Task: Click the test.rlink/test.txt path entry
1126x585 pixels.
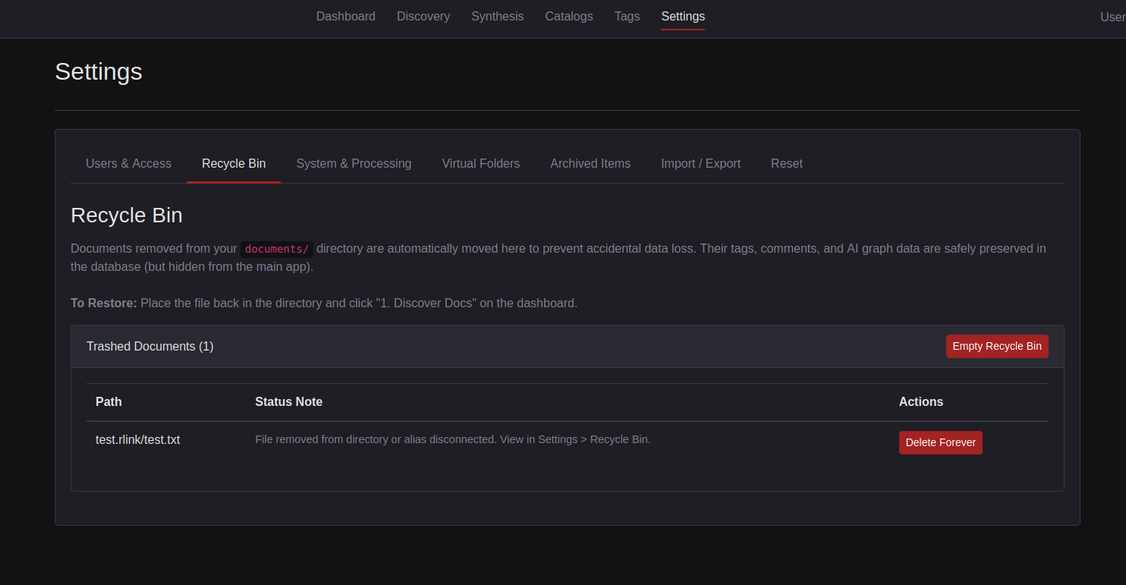Action: coord(137,440)
